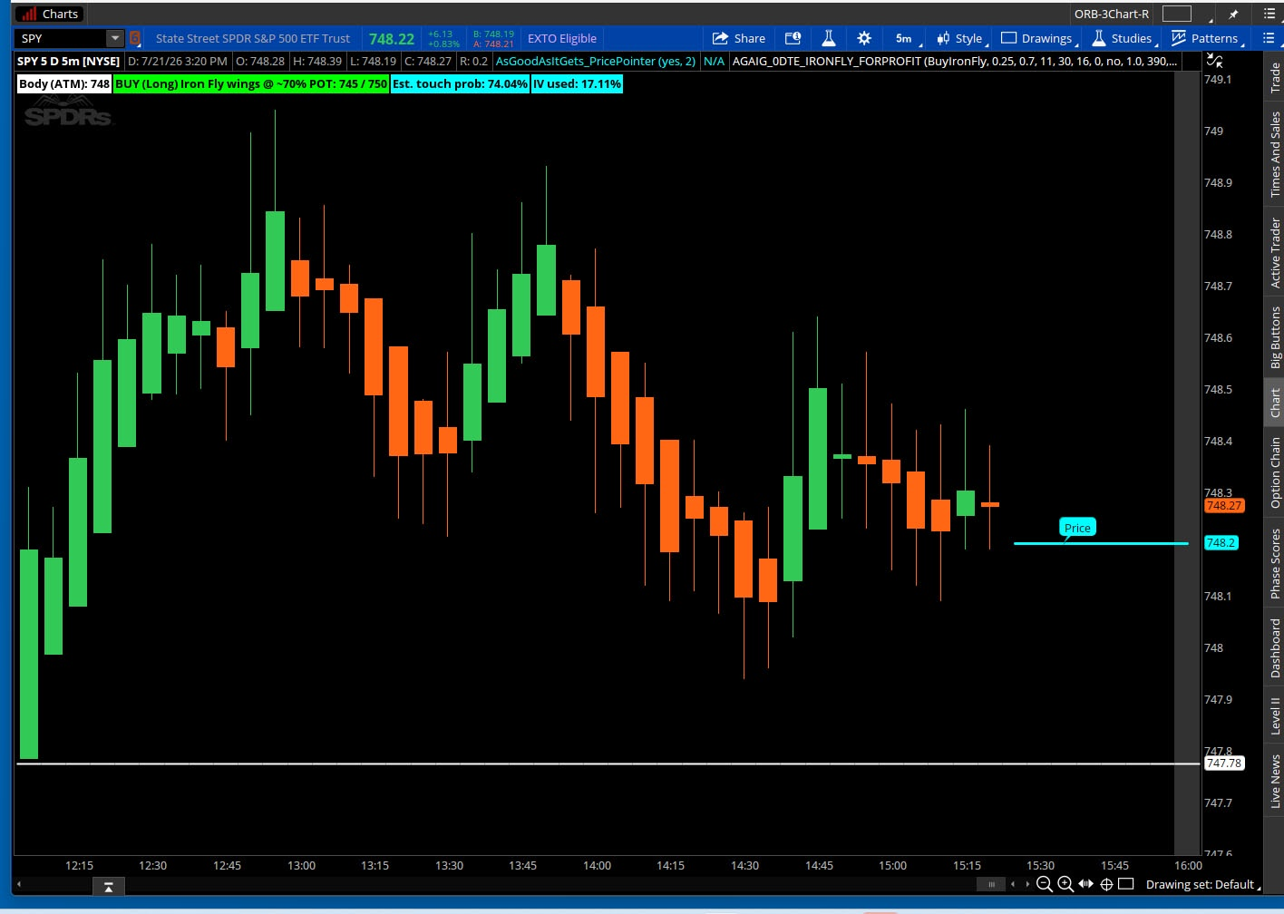The image size is (1284, 914).
Task: Click the N/A study label in the header
Action: click(x=714, y=61)
